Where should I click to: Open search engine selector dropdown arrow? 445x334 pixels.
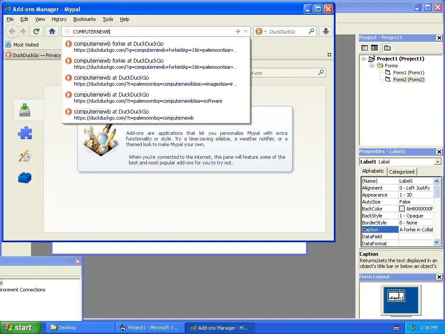pyautogui.click(x=266, y=31)
